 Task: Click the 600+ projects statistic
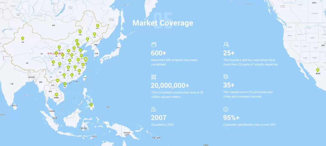[158, 53]
